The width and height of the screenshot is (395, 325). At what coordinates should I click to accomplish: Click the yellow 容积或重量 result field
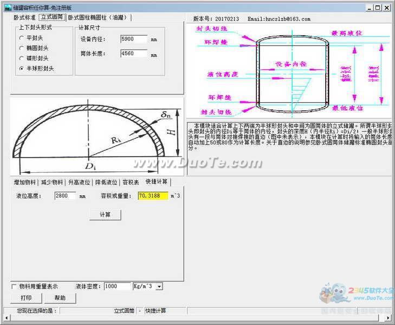(x=152, y=196)
